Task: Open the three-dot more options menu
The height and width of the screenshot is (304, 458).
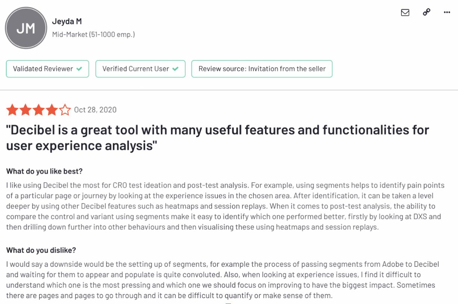Action: [x=447, y=12]
